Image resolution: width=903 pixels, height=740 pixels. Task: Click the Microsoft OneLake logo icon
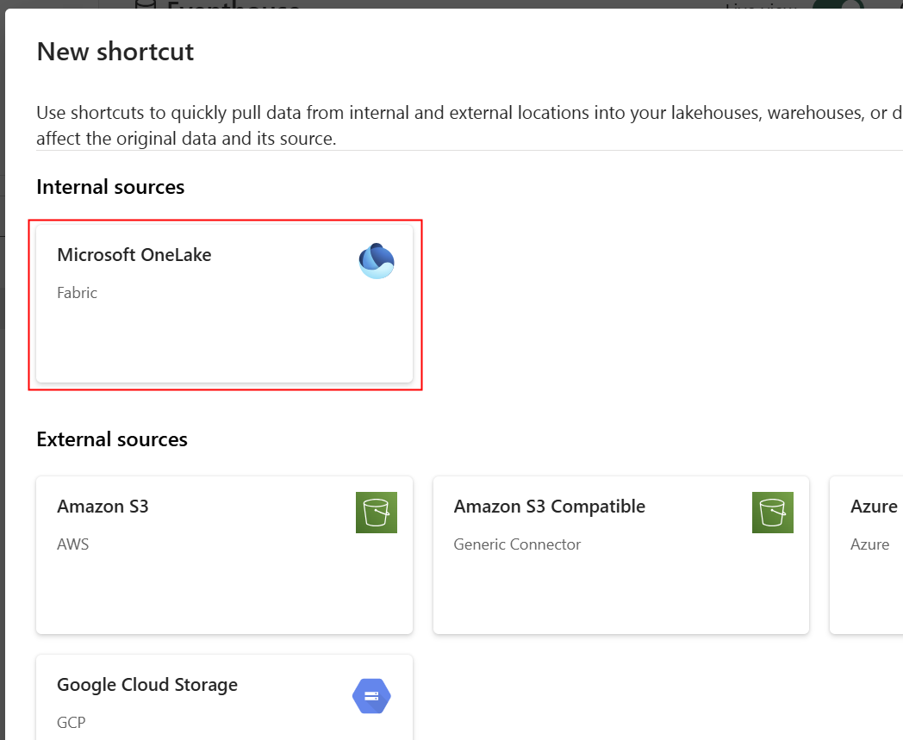(377, 260)
